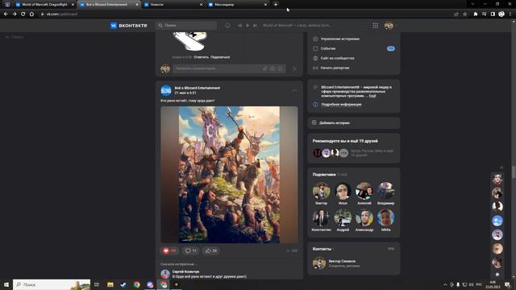Expand profile menu next to avatar
Viewport: 516px width, 290px height.
[396, 25]
